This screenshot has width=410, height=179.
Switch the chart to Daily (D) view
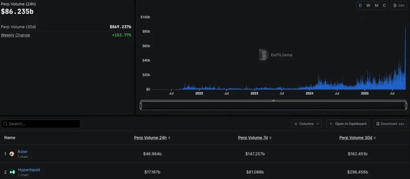(x=360, y=6)
